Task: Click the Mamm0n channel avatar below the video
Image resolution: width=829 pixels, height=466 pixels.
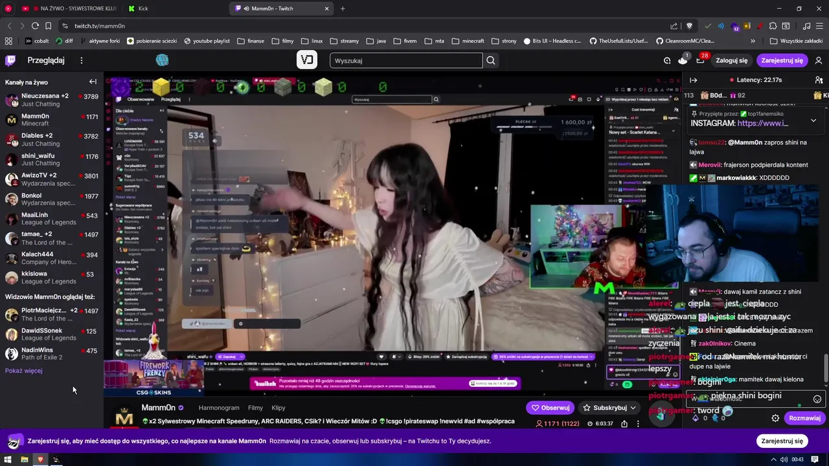Action: [124, 416]
